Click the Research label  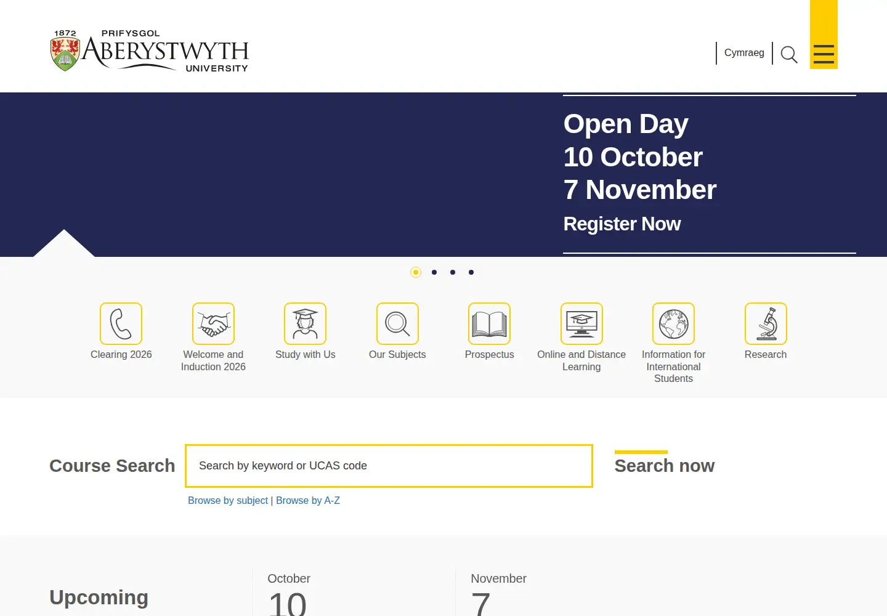766,355
